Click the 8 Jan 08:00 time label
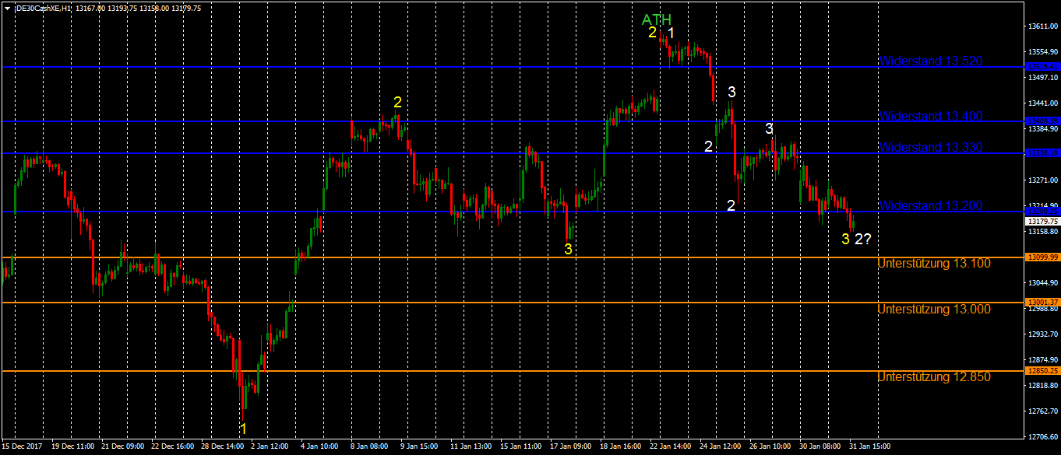The height and width of the screenshot is (455, 1061). (x=371, y=448)
